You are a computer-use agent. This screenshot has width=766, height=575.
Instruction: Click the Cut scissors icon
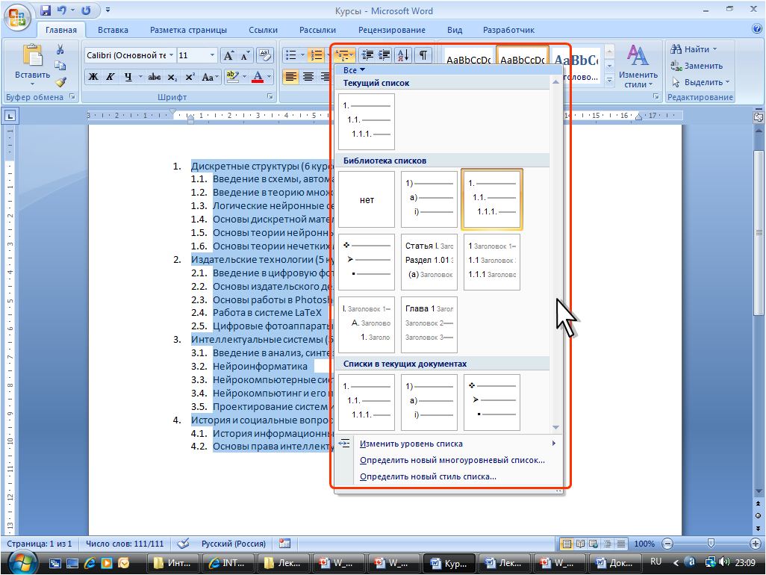pyautogui.click(x=60, y=50)
